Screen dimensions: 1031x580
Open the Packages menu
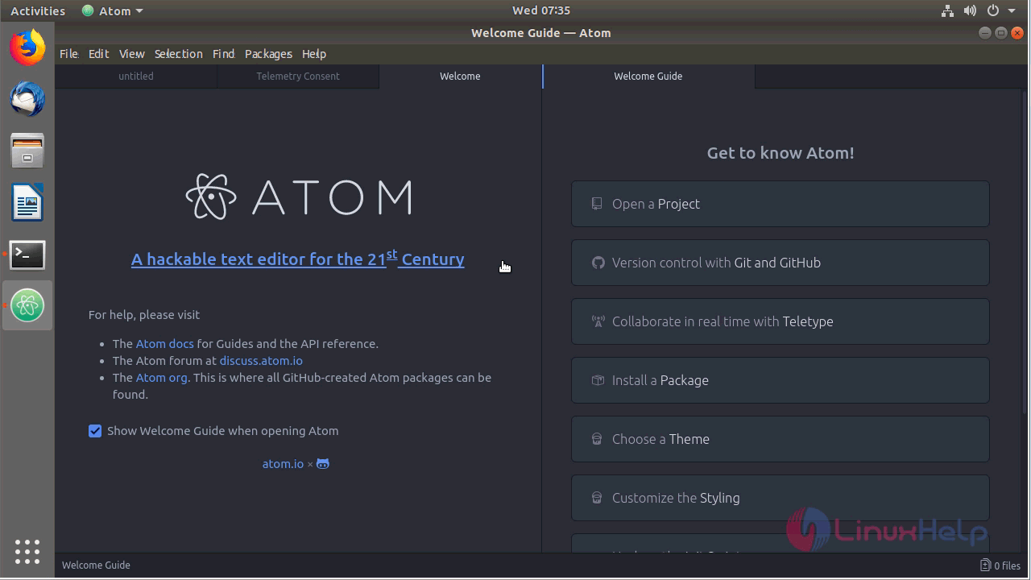tap(268, 54)
